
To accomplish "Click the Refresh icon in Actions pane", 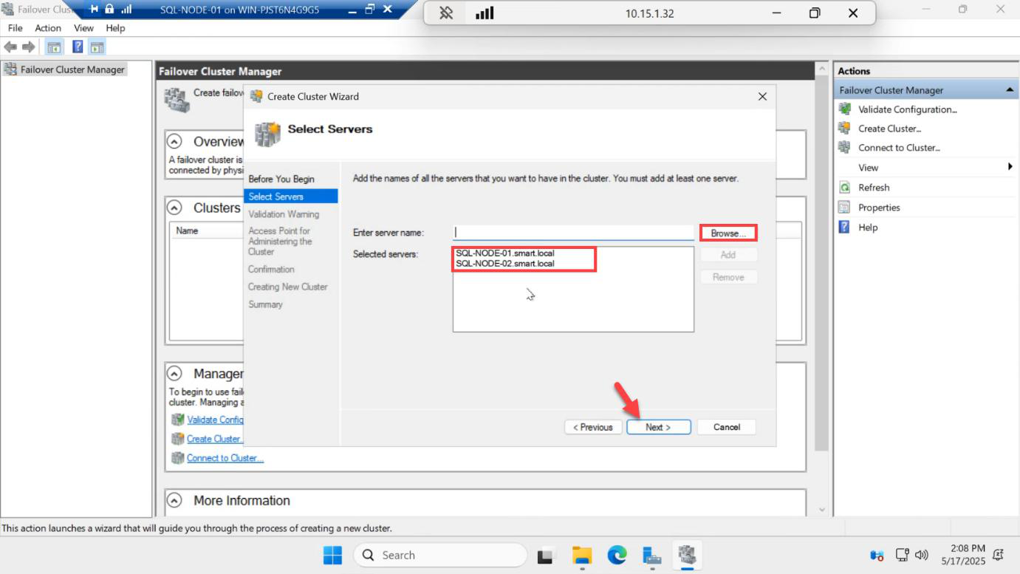I will (845, 187).
